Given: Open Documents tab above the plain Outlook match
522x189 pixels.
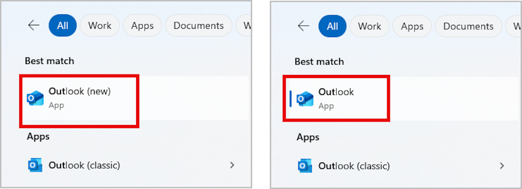Looking at the screenshot, I should click(x=468, y=26).
